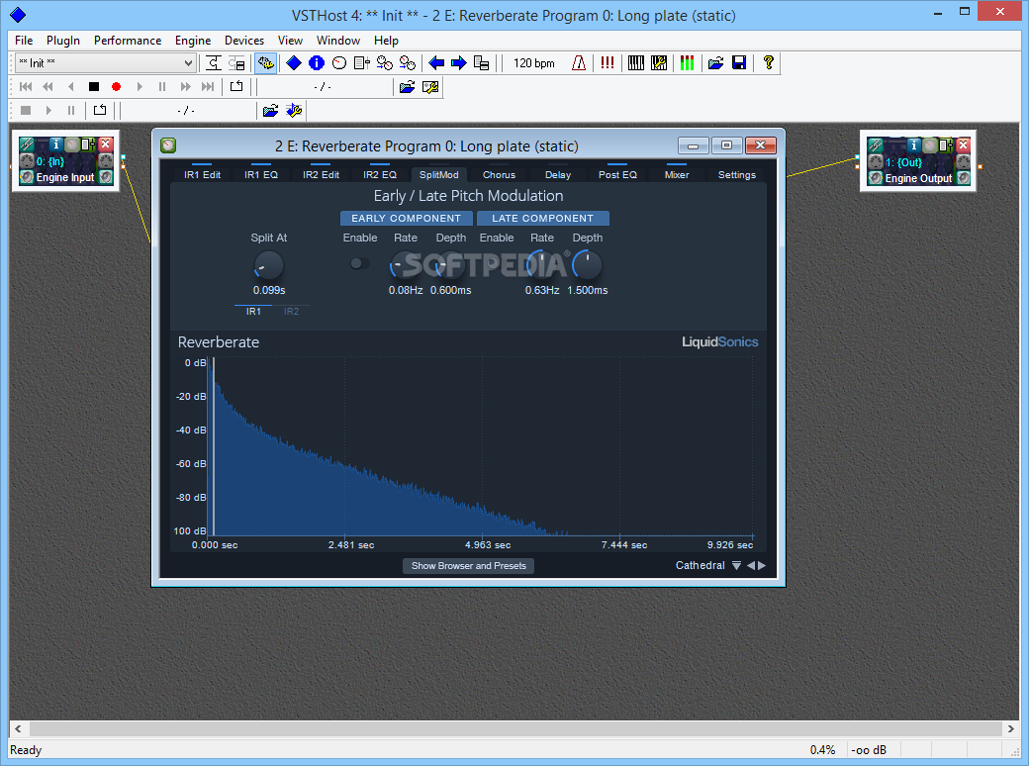
Task: Click Show Browser and Presets button
Action: coord(469,566)
